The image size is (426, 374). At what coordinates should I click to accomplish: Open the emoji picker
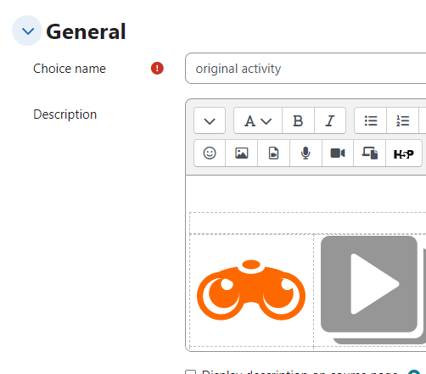click(x=210, y=154)
